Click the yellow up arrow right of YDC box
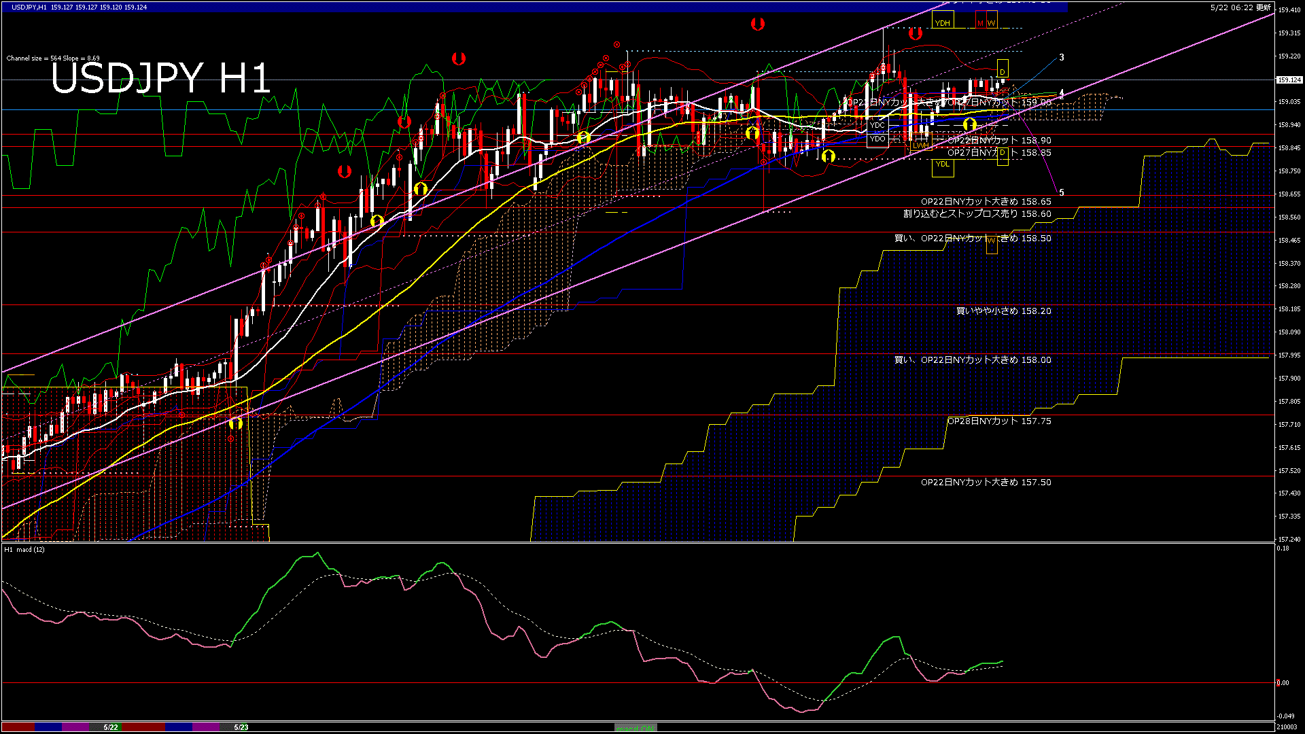1305x734 pixels. pos(970,124)
